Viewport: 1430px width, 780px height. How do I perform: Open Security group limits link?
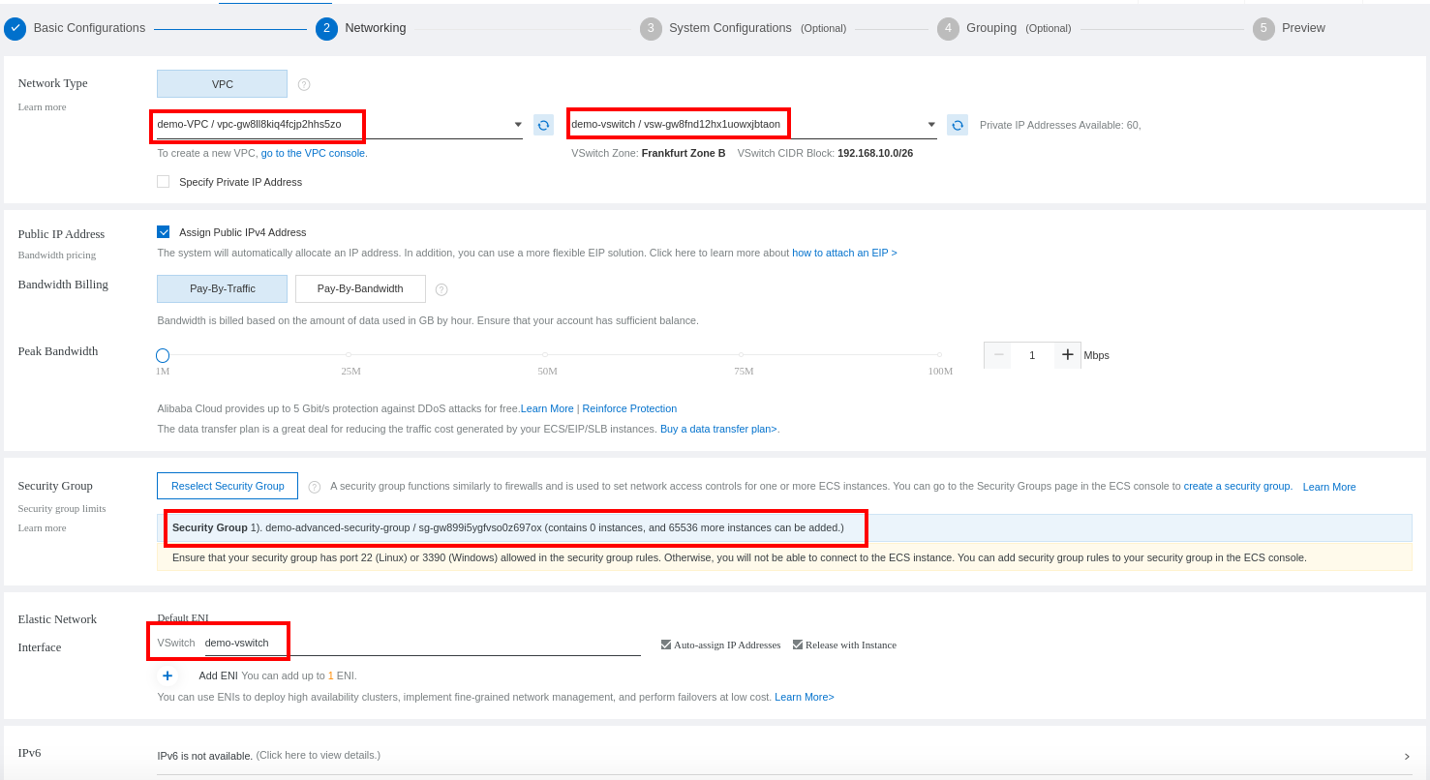(62, 508)
